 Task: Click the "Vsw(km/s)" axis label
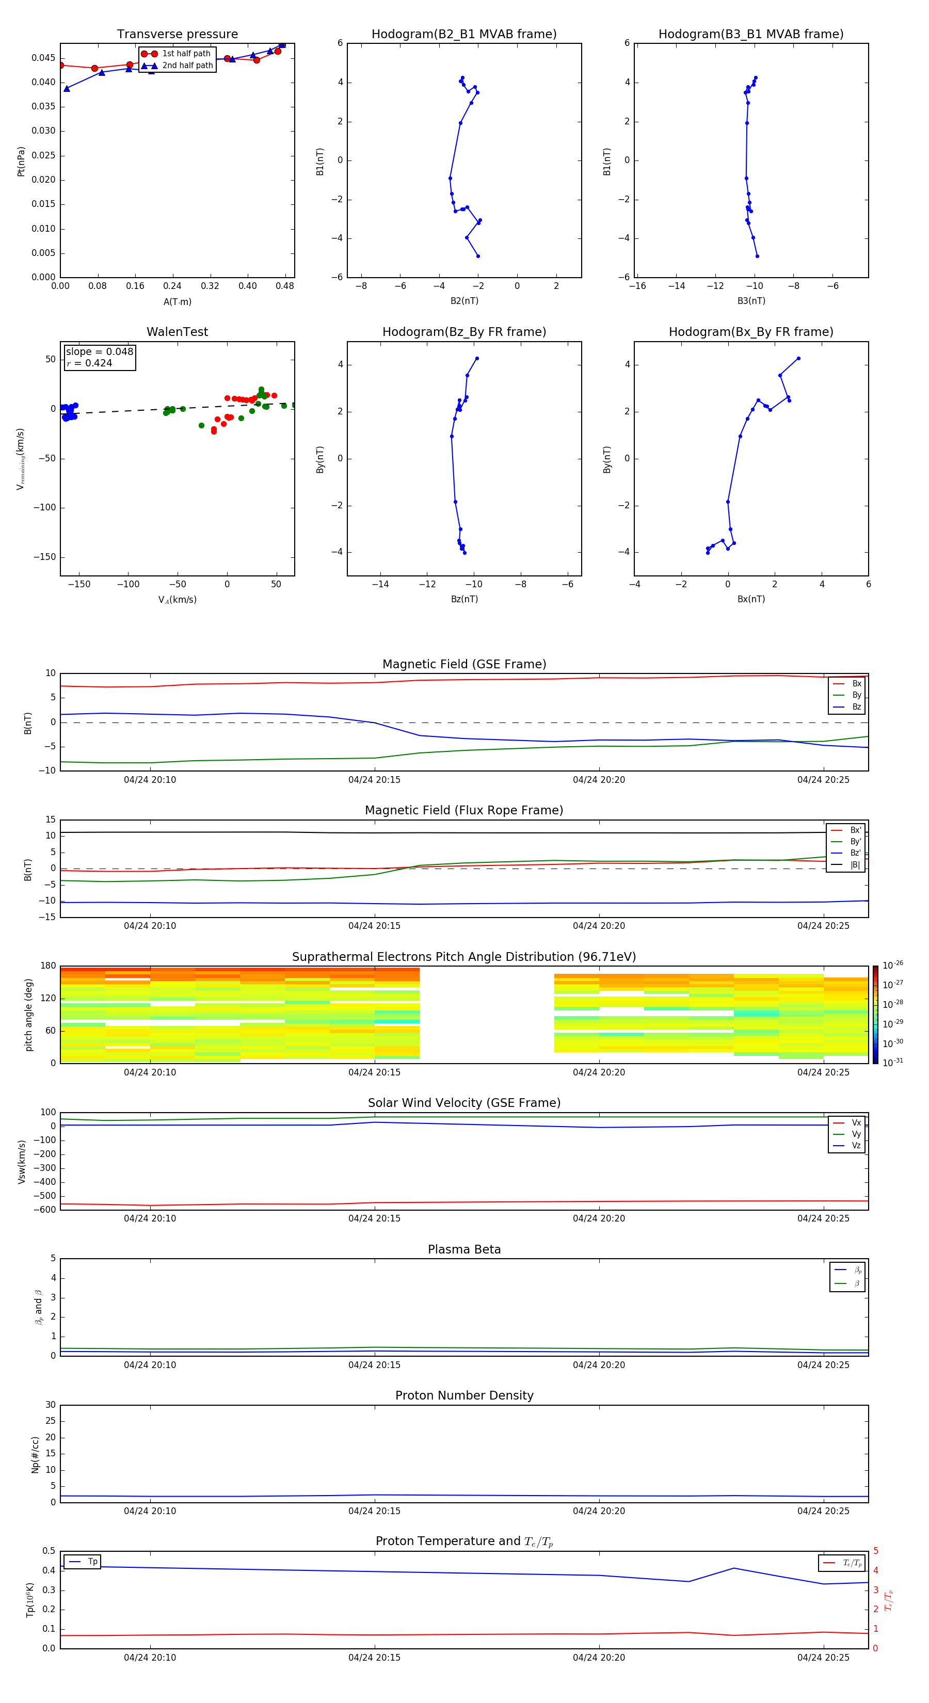[x=21, y=1162]
